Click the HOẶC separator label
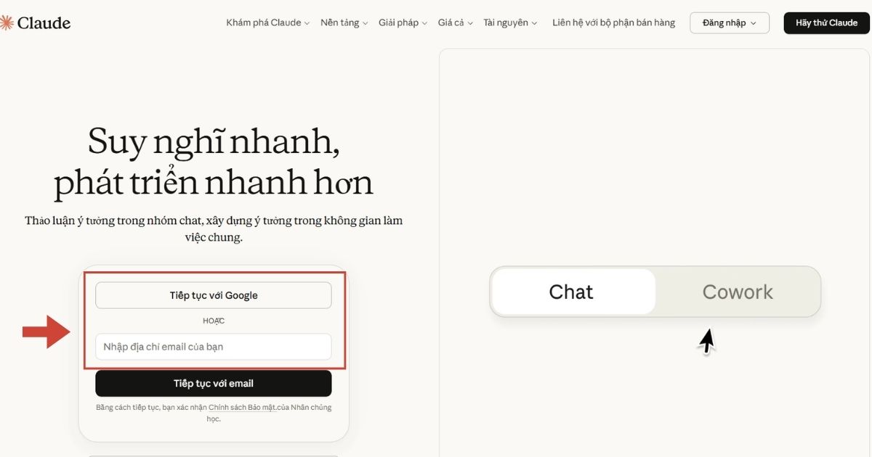The image size is (872, 457). (214, 321)
